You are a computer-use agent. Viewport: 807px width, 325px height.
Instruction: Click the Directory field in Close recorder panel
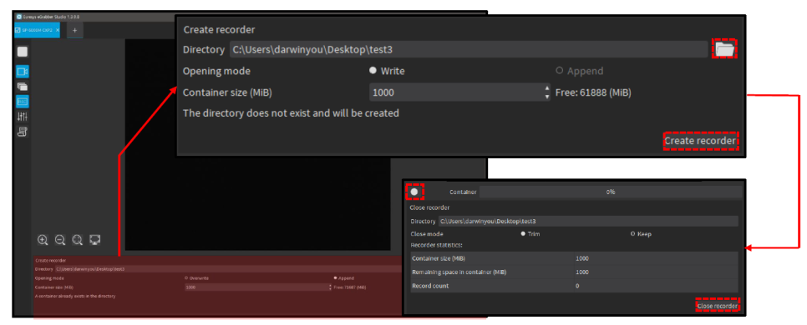(588, 222)
